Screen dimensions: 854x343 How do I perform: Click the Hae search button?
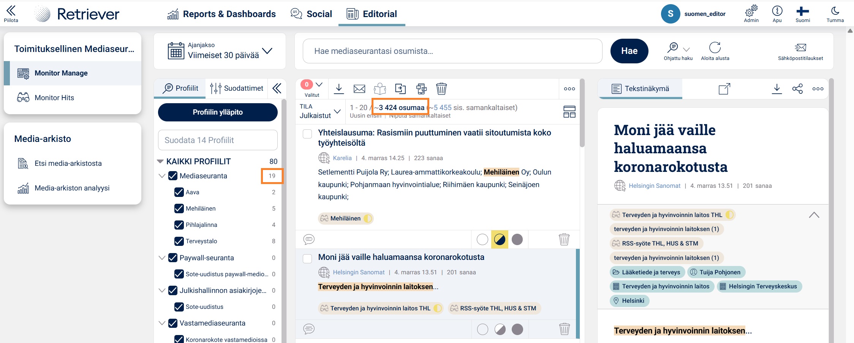(x=629, y=51)
